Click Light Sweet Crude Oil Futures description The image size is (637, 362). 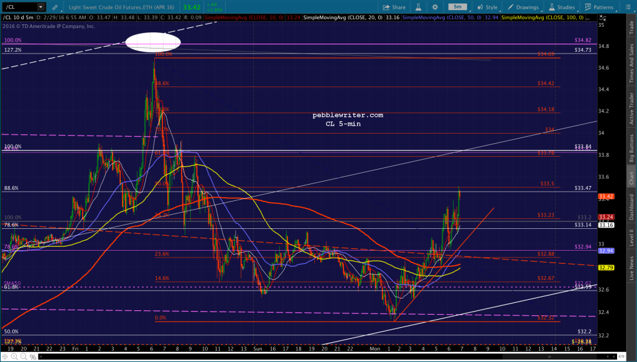121,7
